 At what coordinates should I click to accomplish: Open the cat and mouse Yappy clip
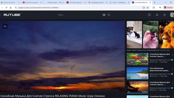click(x=134, y=35)
